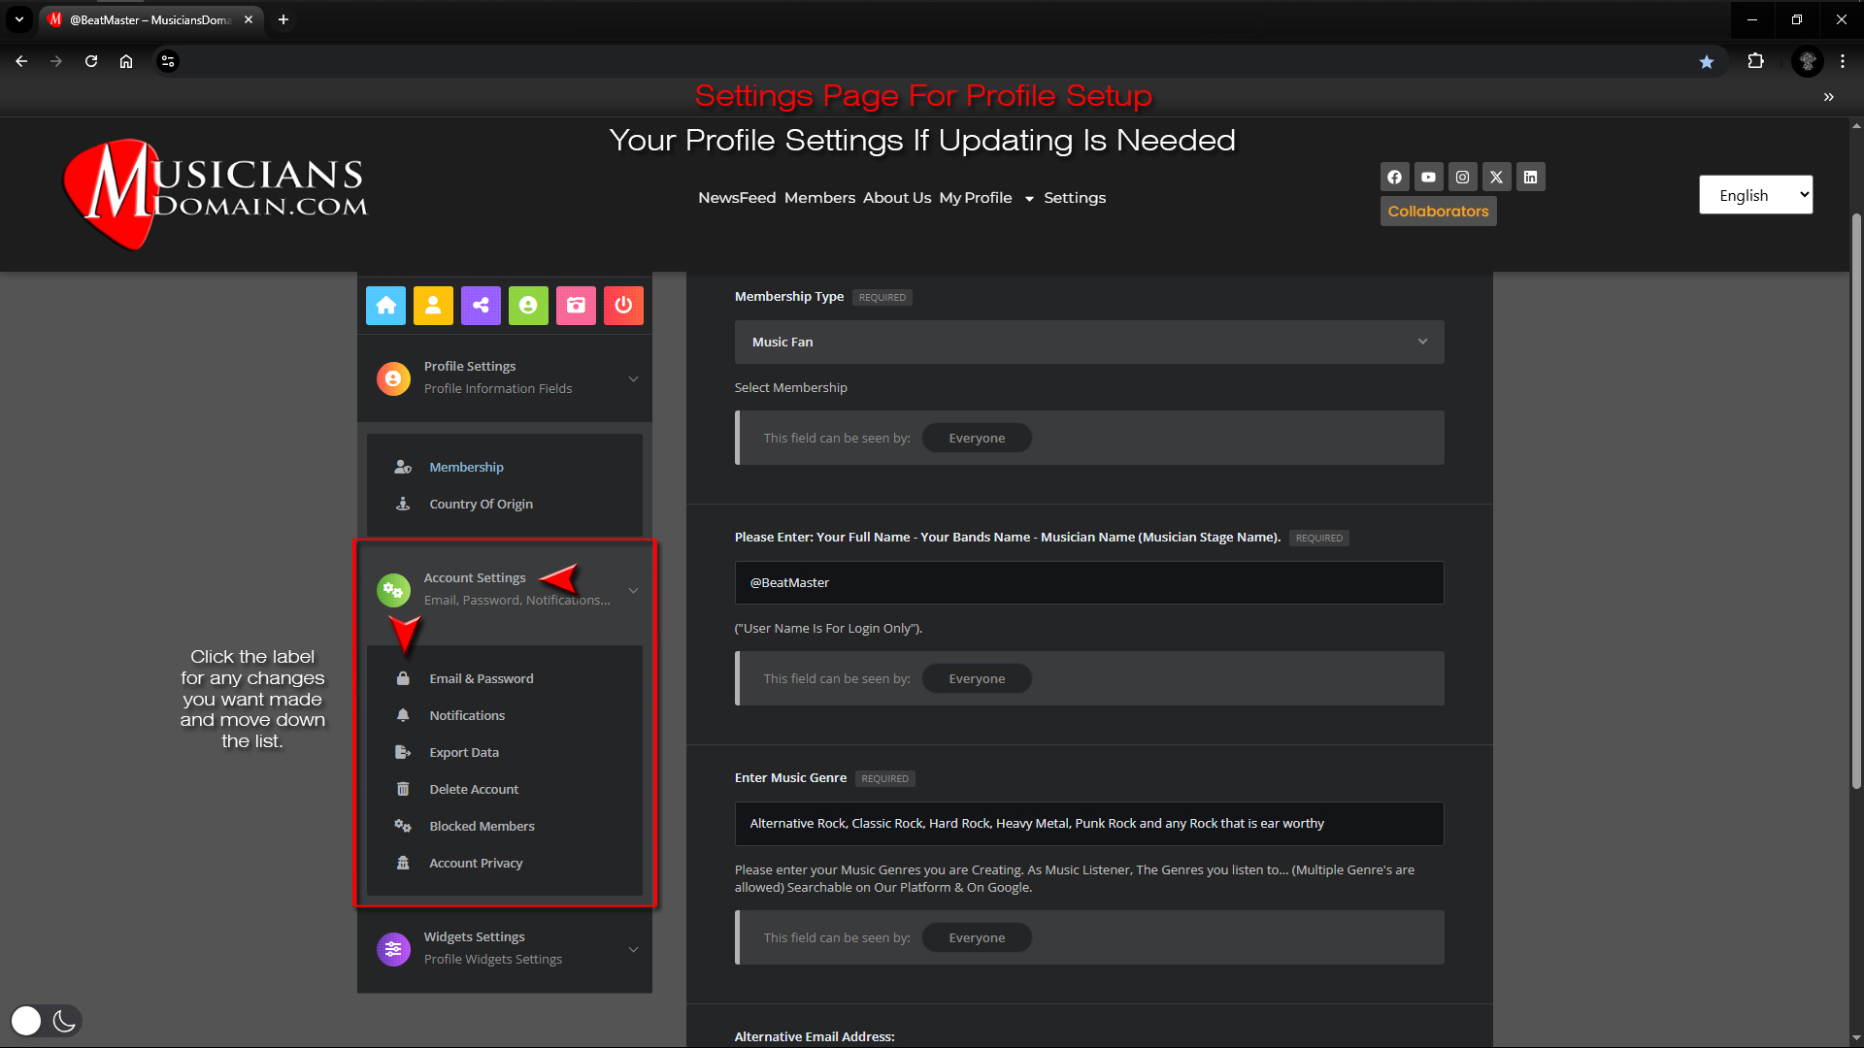Go to NewsFeed in the navigation
1864x1048 pixels.
point(737,198)
